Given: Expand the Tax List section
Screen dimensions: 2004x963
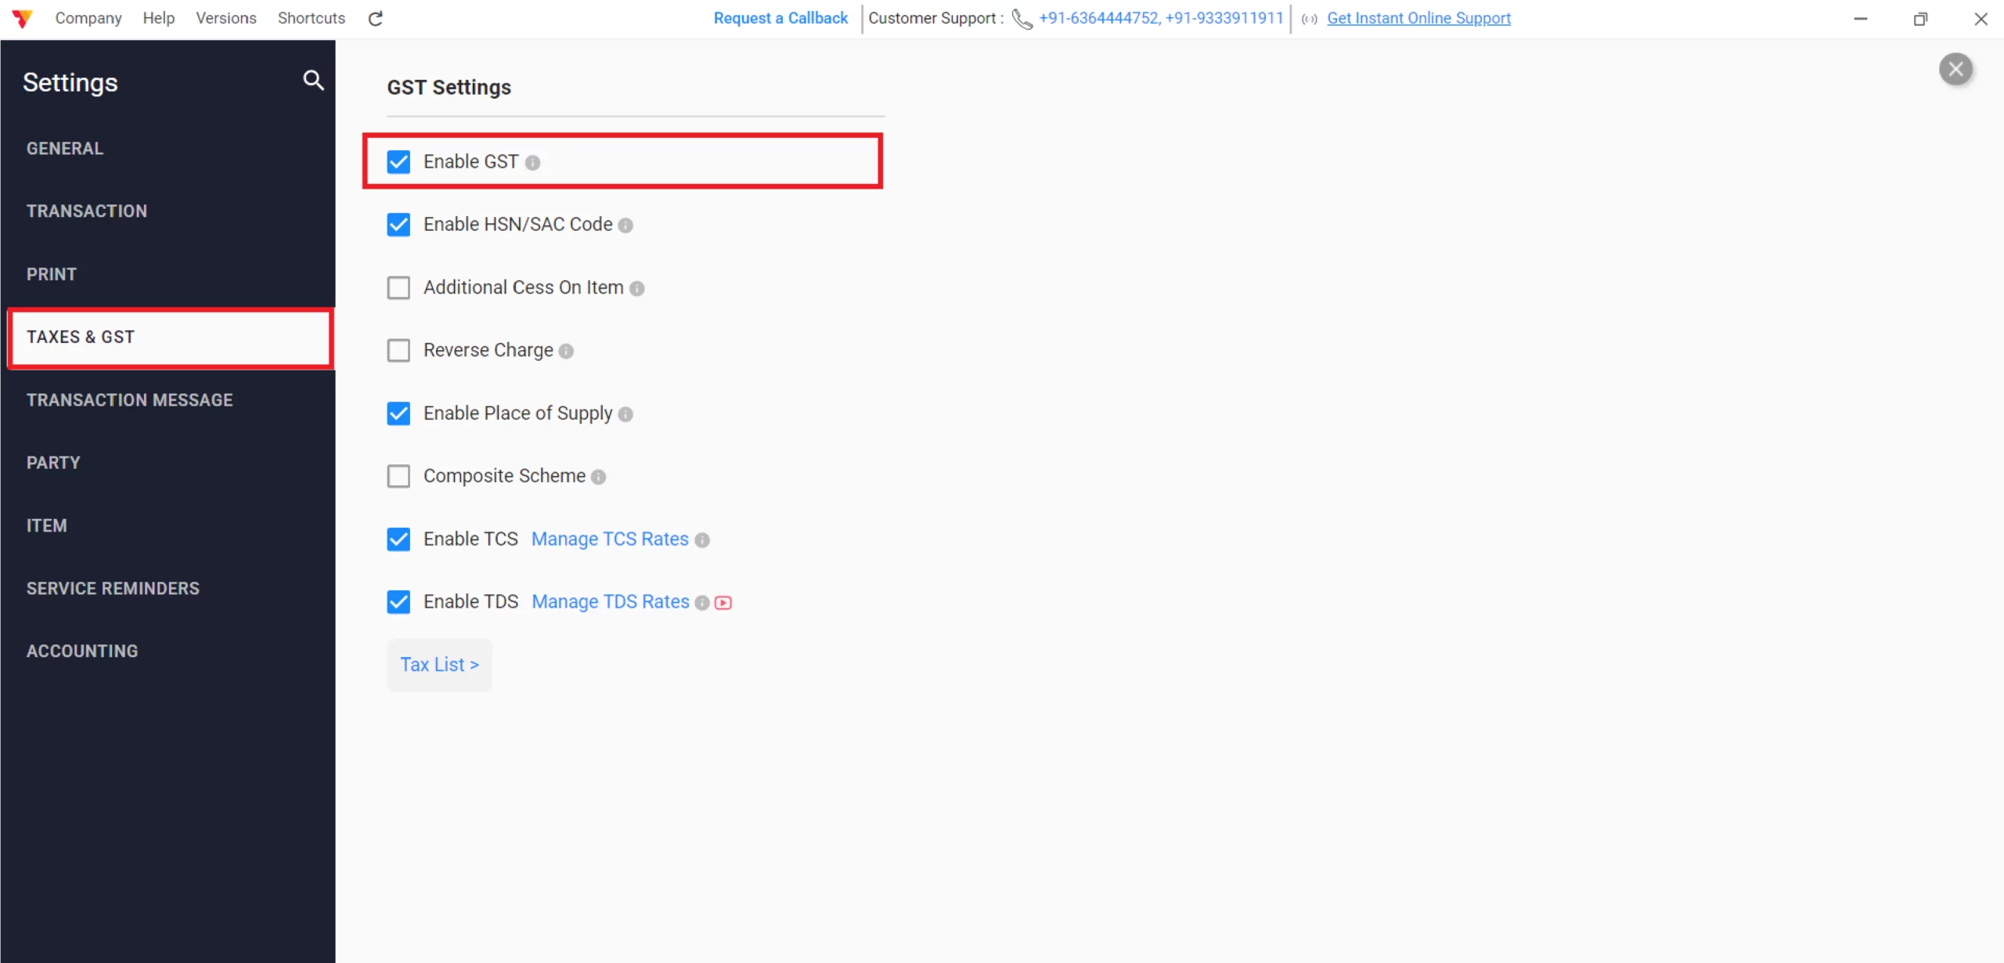Looking at the screenshot, I should pyautogui.click(x=439, y=665).
